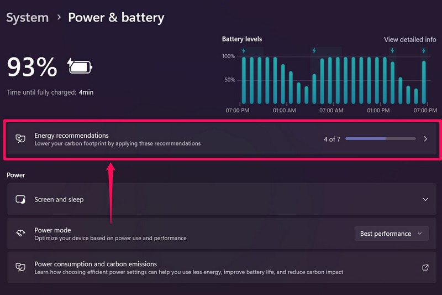The image size is (442, 295).
Task: Open the external link icon for carbon emissions
Action: coord(425,267)
